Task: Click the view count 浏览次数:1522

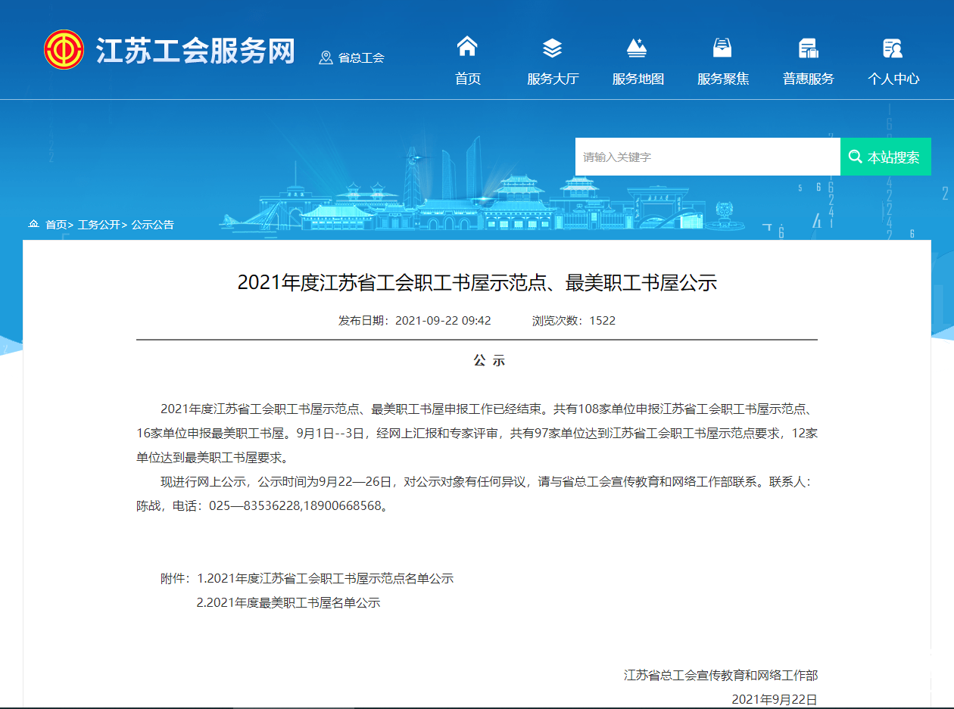Action: click(574, 320)
